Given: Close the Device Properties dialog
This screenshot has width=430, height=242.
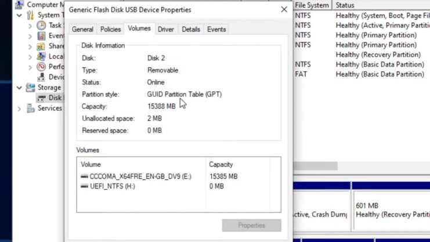Looking at the screenshot, I should click(x=284, y=10).
